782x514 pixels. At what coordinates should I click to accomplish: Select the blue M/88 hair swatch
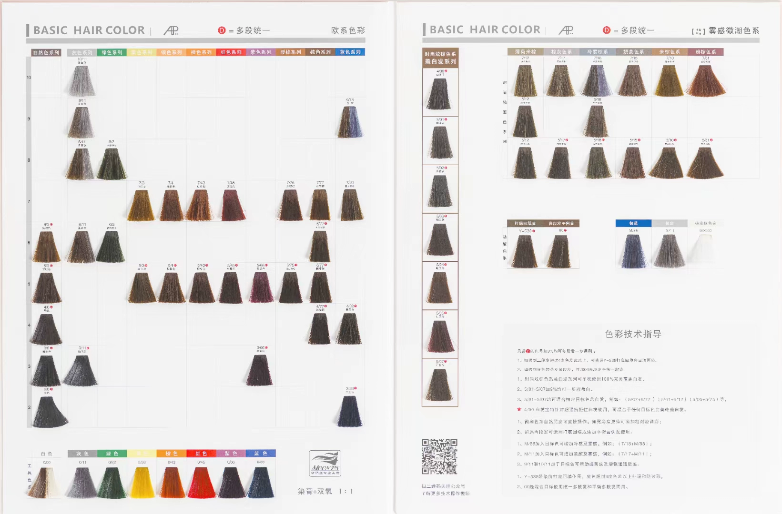tap(633, 251)
